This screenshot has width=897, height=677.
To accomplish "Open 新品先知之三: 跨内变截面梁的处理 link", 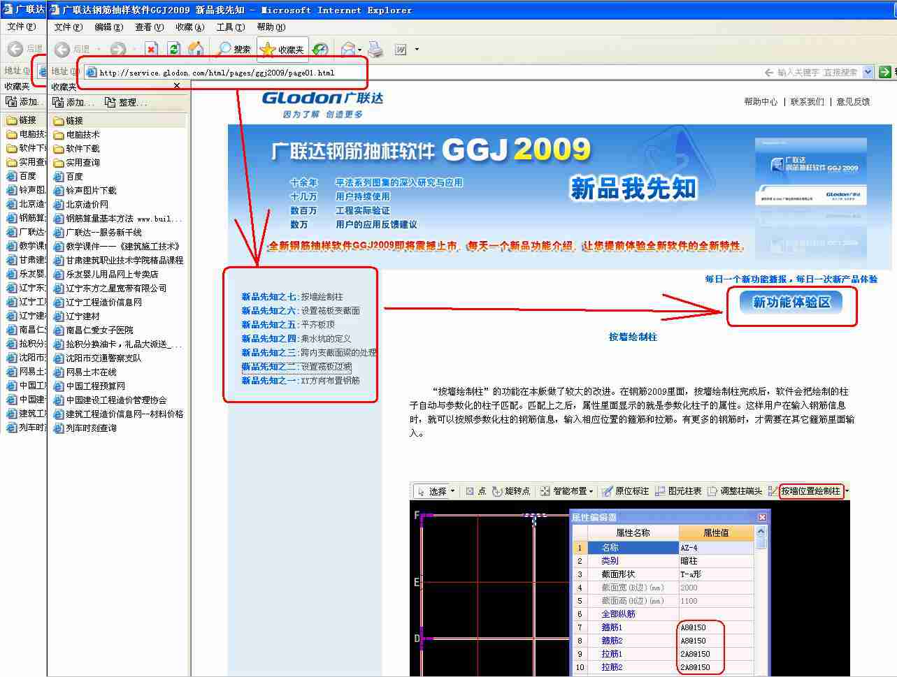I will click(x=309, y=353).
